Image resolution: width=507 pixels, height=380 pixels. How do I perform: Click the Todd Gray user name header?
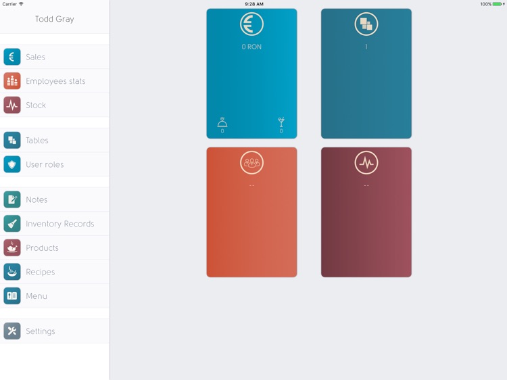55,19
